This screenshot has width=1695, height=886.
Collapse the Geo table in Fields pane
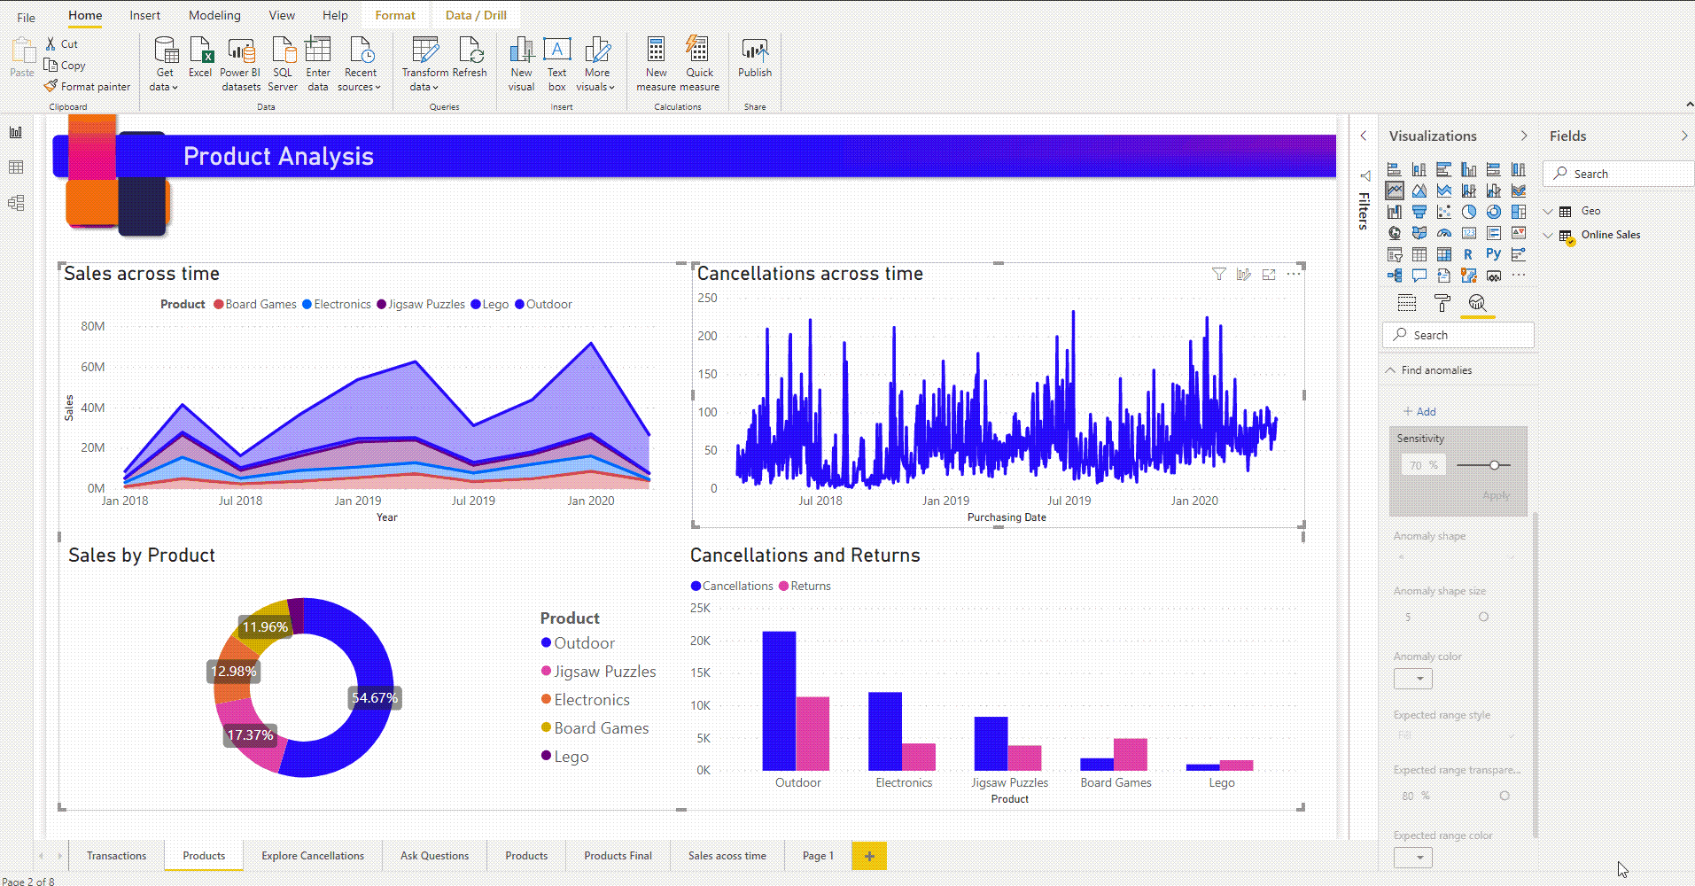(x=1548, y=211)
